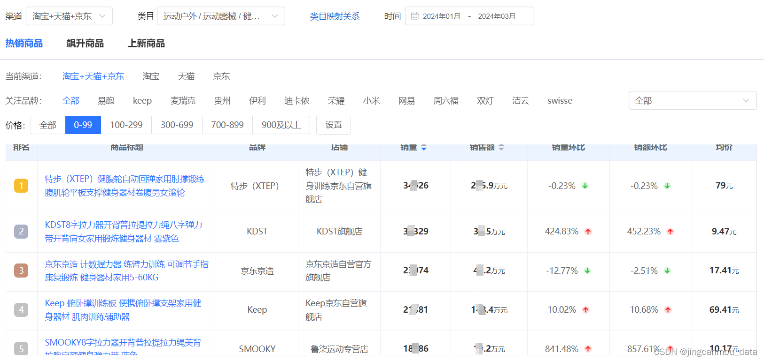Select the 900及以上 price range

281,125
